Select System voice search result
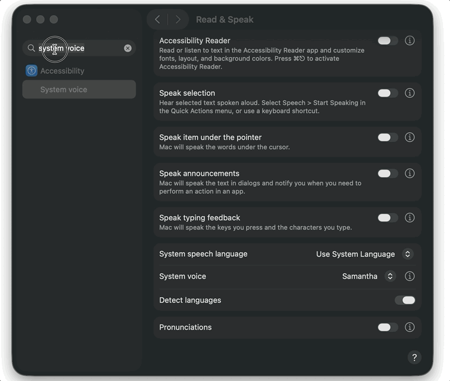The image size is (450, 381). [79, 90]
